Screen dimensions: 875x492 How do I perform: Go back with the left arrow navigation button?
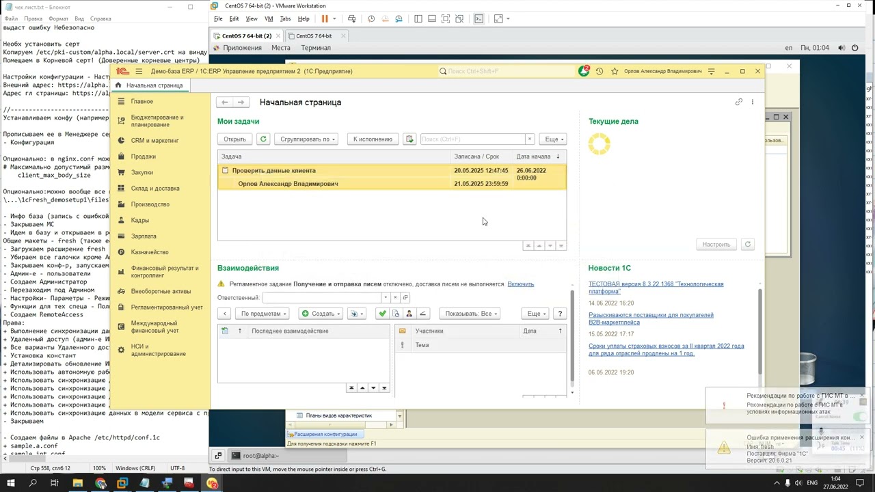[225, 102]
